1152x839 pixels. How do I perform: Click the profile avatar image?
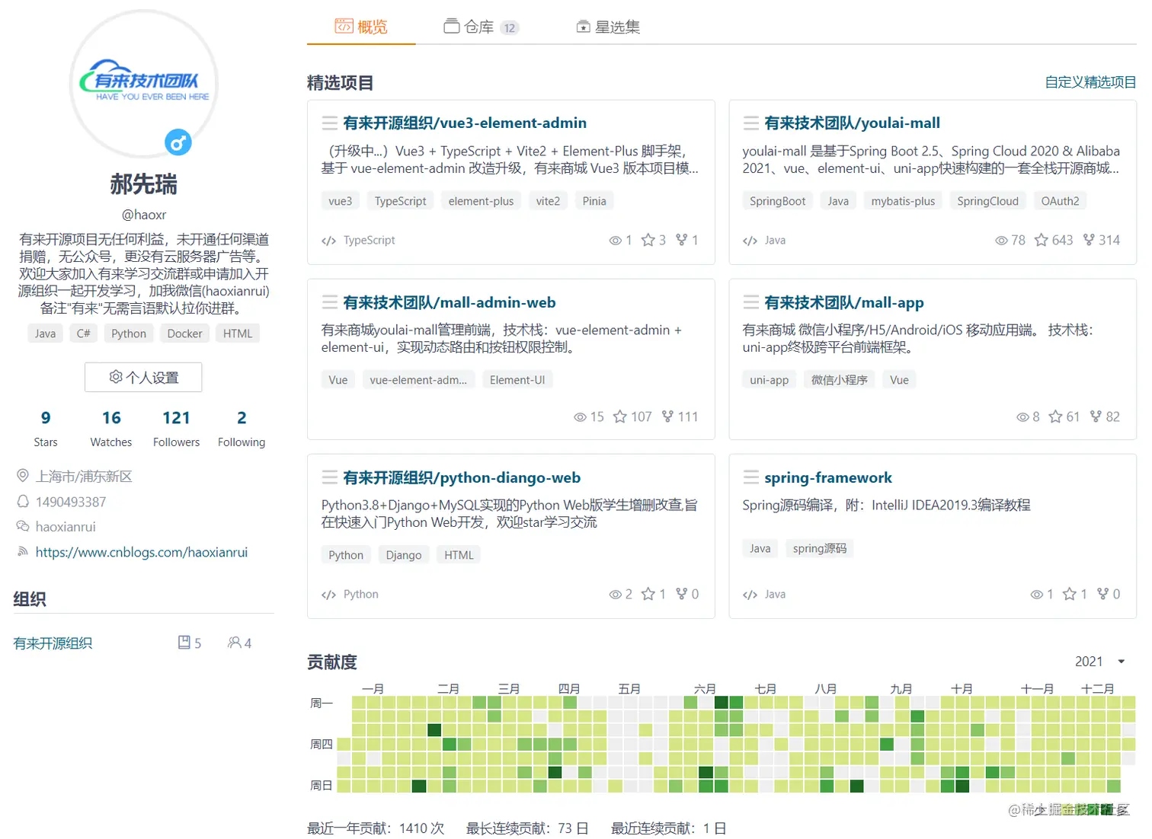point(143,82)
